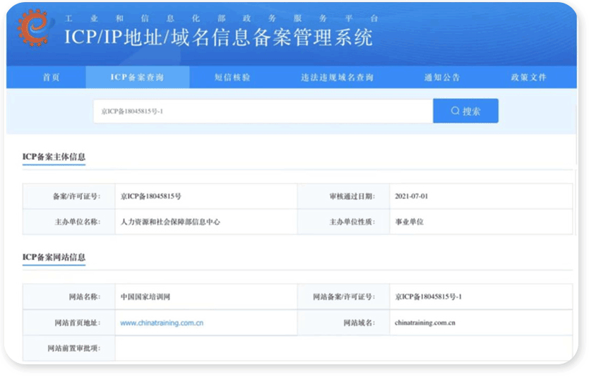Click the 搜索 button
The height and width of the screenshot is (377, 589).
tap(465, 111)
